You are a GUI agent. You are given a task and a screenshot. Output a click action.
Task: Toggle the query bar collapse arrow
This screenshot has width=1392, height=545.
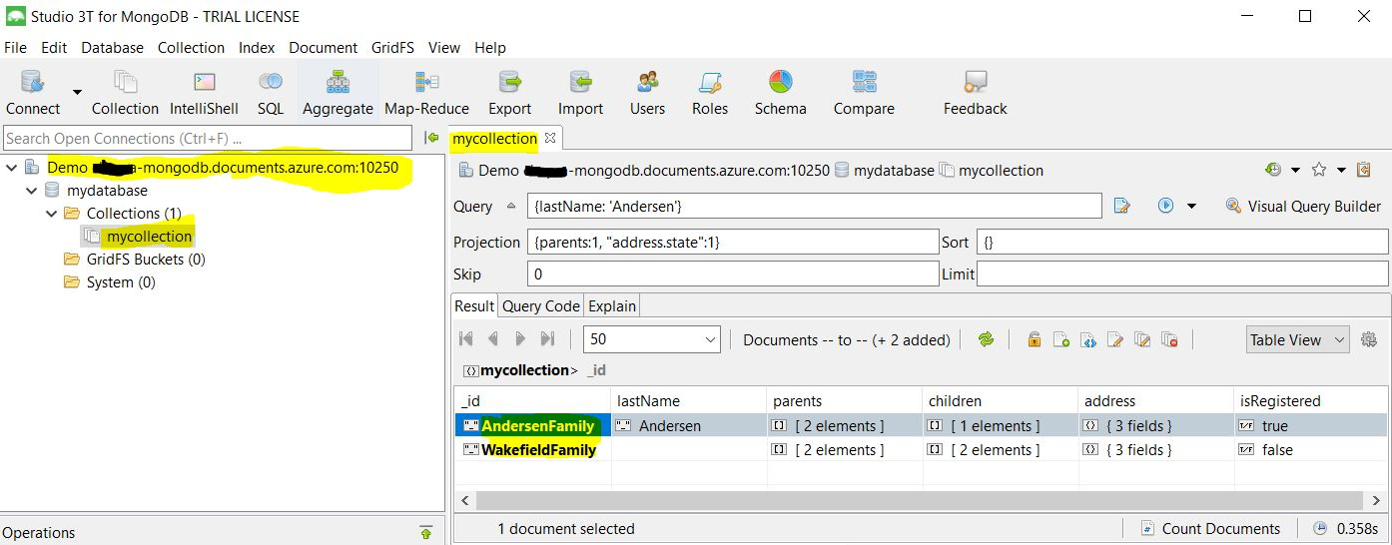pos(511,206)
